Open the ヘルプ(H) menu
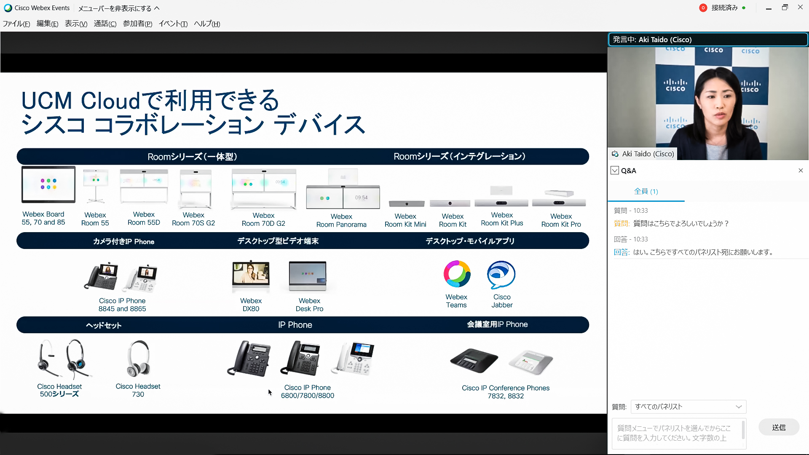Screen dimensions: 809x455 click(x=207, y=24)
